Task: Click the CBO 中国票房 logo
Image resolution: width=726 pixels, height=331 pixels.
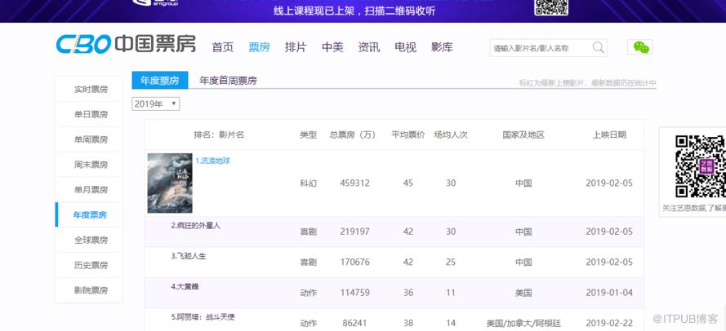Action: pos(126,44)
